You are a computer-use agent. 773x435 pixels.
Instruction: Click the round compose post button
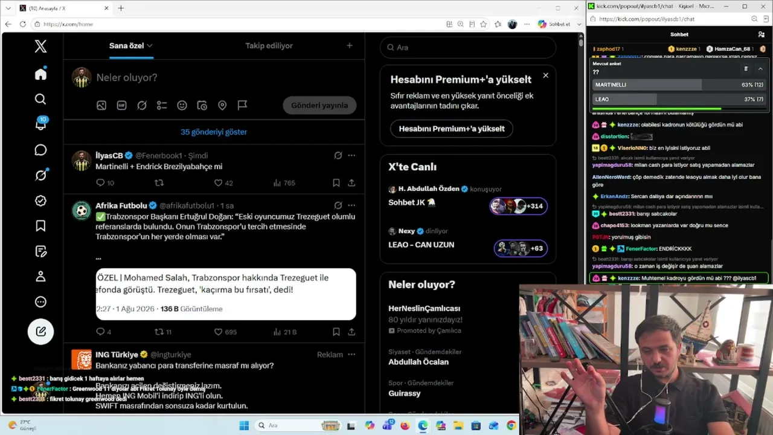pyautogui.click(x=40, y=331)
